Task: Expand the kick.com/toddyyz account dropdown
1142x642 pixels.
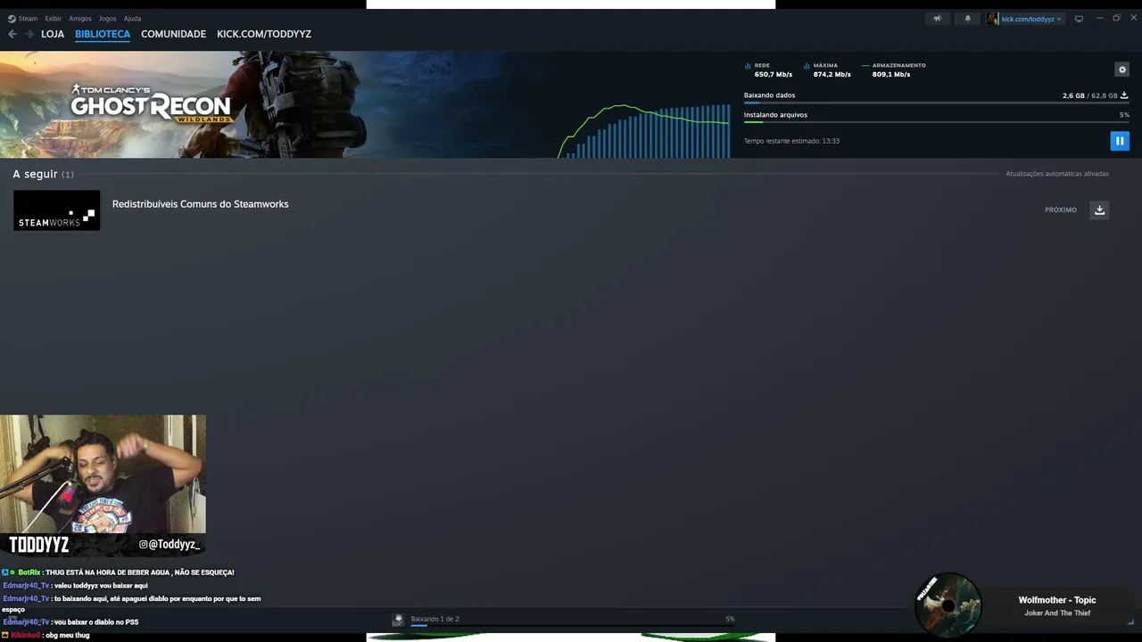Action: 1031,19
